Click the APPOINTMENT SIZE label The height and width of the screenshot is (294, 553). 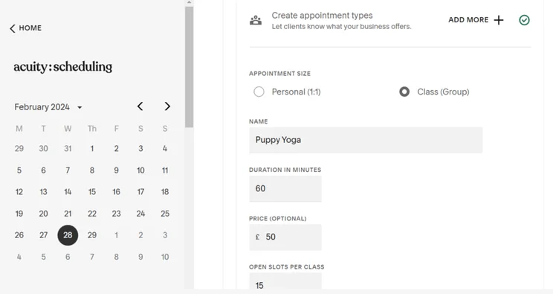pyautogui.click(x=279, y=74)
